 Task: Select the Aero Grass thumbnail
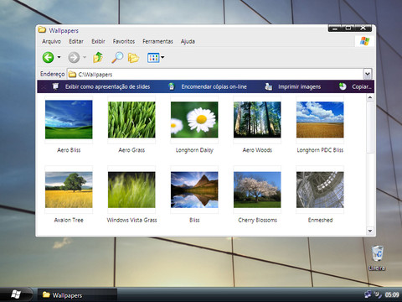coord(131,119)
